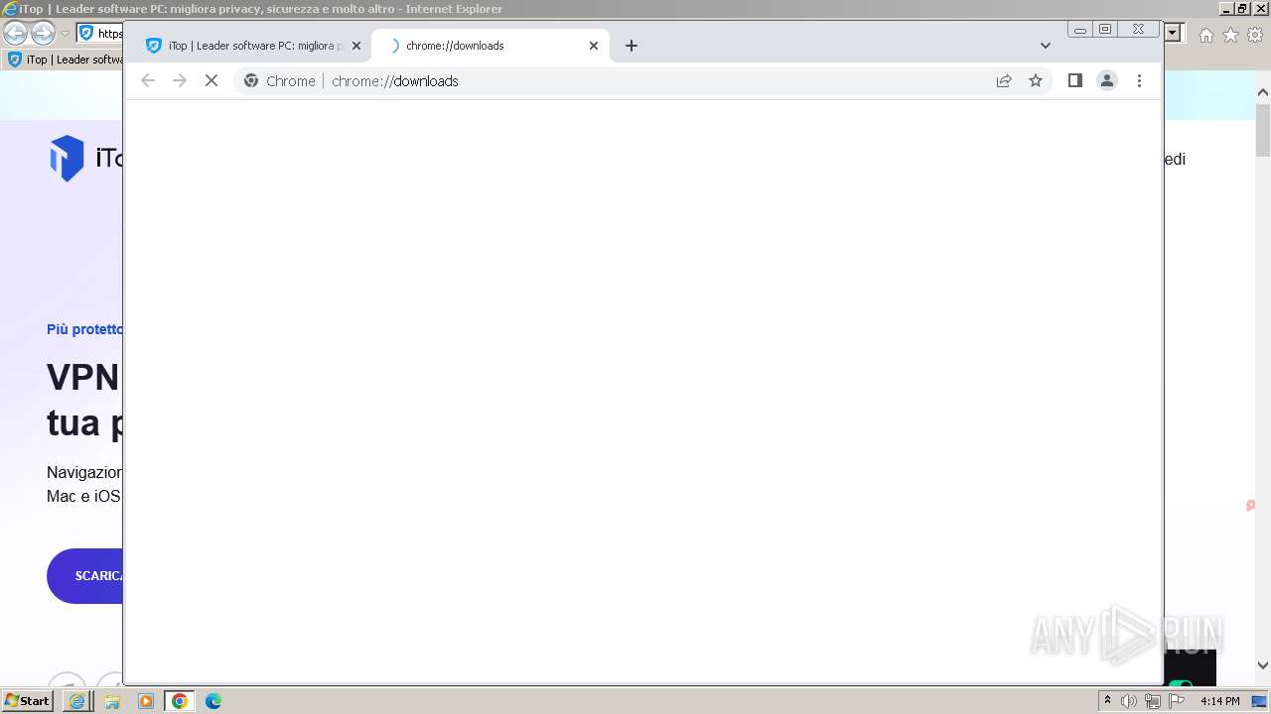The image size is (1271, 714).
Task: Open Internet Explorer favorites star
Action: coord(1230,35)
